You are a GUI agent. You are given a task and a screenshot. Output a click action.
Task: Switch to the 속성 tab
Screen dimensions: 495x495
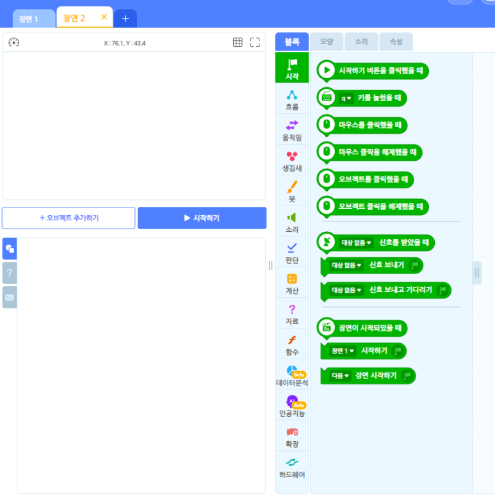[x=396, y=42]
